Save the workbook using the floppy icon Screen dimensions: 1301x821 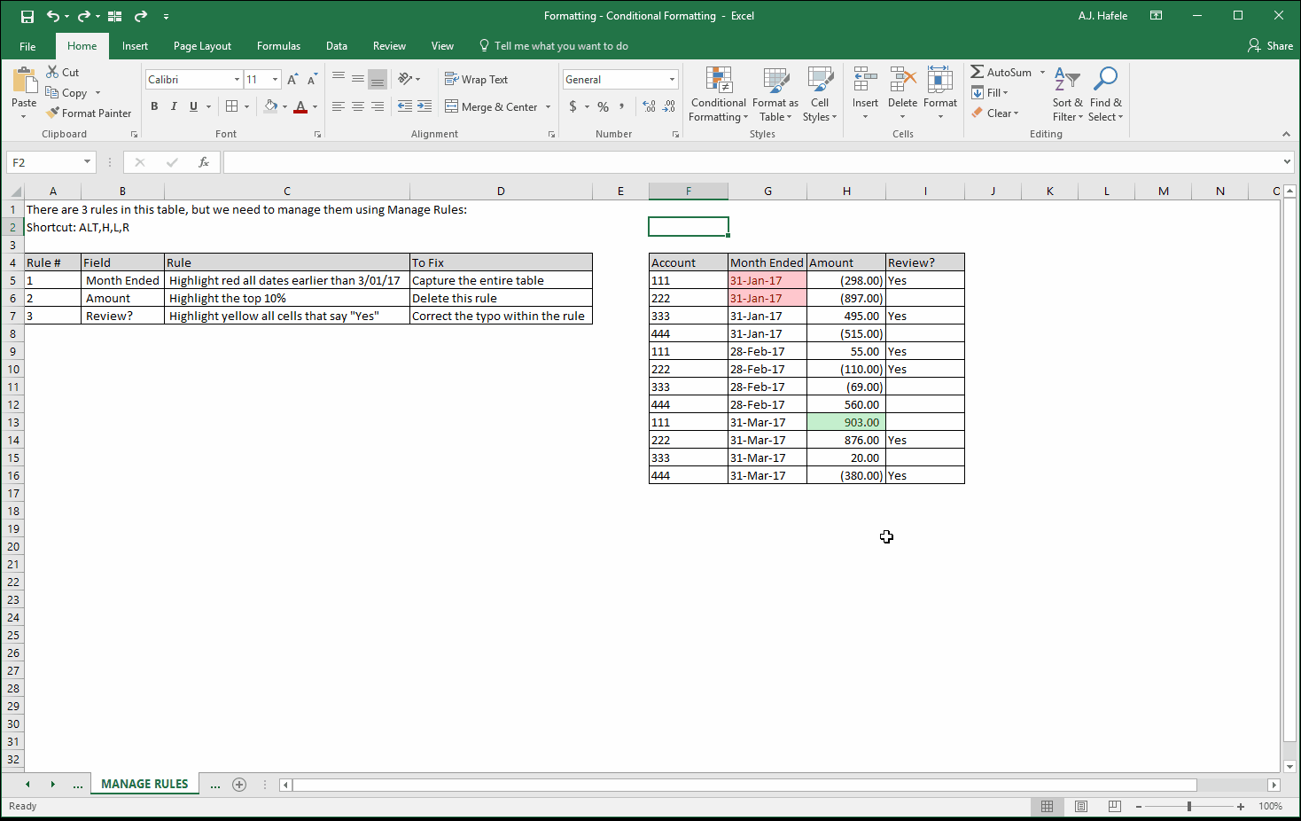coord(27,16)
